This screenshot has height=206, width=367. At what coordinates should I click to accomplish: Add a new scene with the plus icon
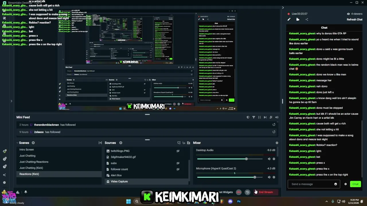(33, 143)
